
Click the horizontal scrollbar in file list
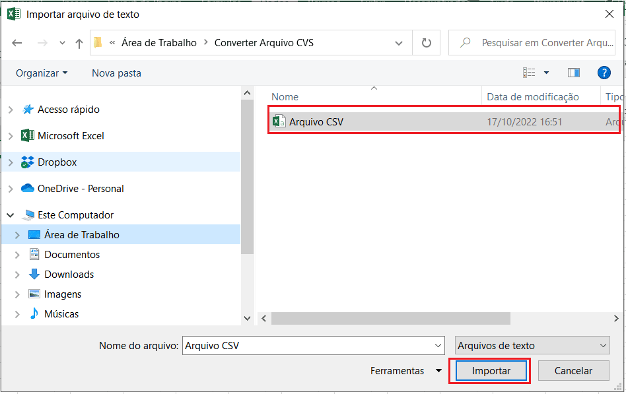click(x=390, y=318)
